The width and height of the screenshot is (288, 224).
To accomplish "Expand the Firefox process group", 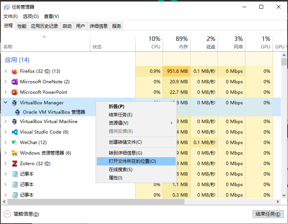I will pos(6,71).
